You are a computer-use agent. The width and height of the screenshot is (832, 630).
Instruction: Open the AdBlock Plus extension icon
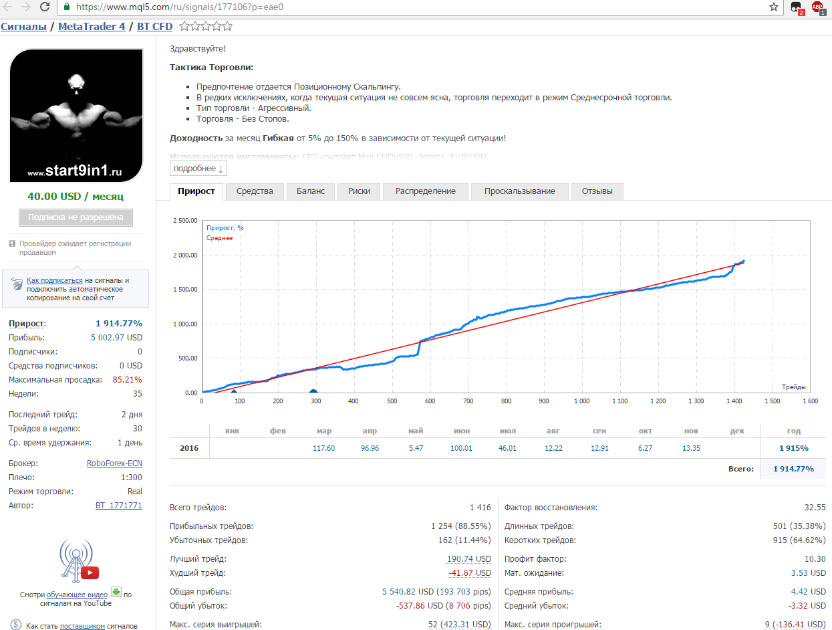coord(818,7)
